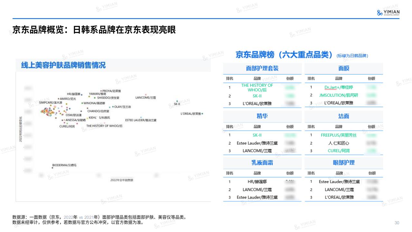The height and width of the screenshot is (232, 412).
Task: Click the YAMAN/雅萌 scatter label
Action: point(97,94)
